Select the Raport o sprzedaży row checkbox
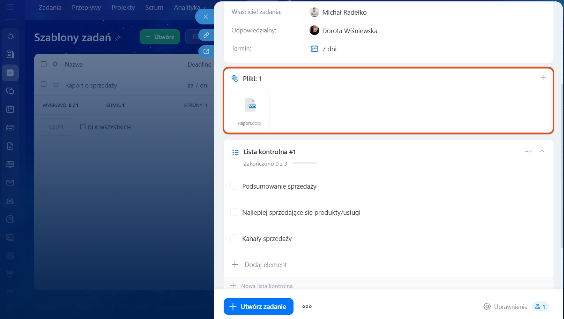The width and height of the screenshot is (564, 319). coord(44,84)
